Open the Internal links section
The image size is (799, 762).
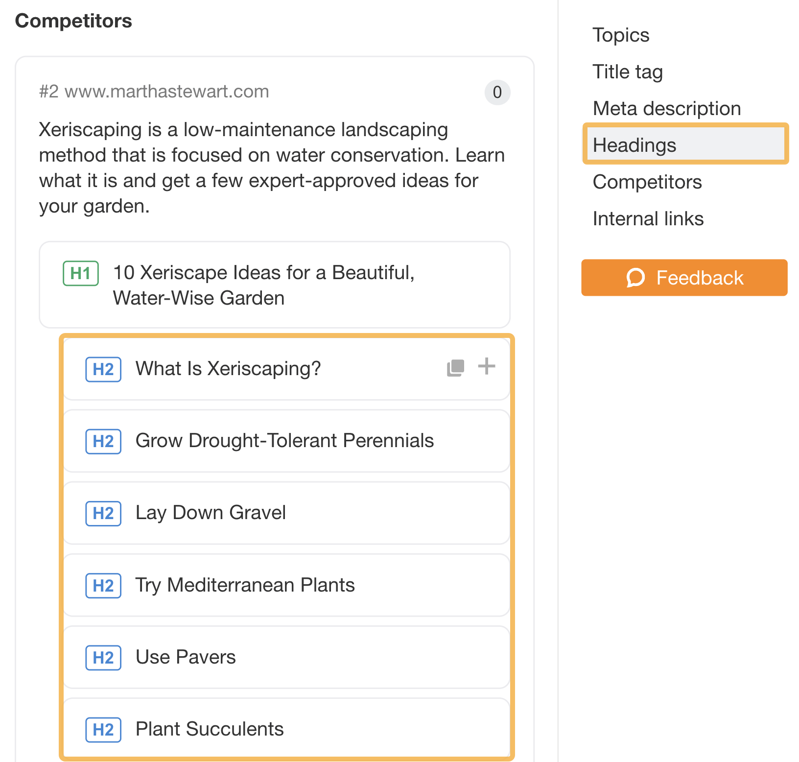click(648, 218)
